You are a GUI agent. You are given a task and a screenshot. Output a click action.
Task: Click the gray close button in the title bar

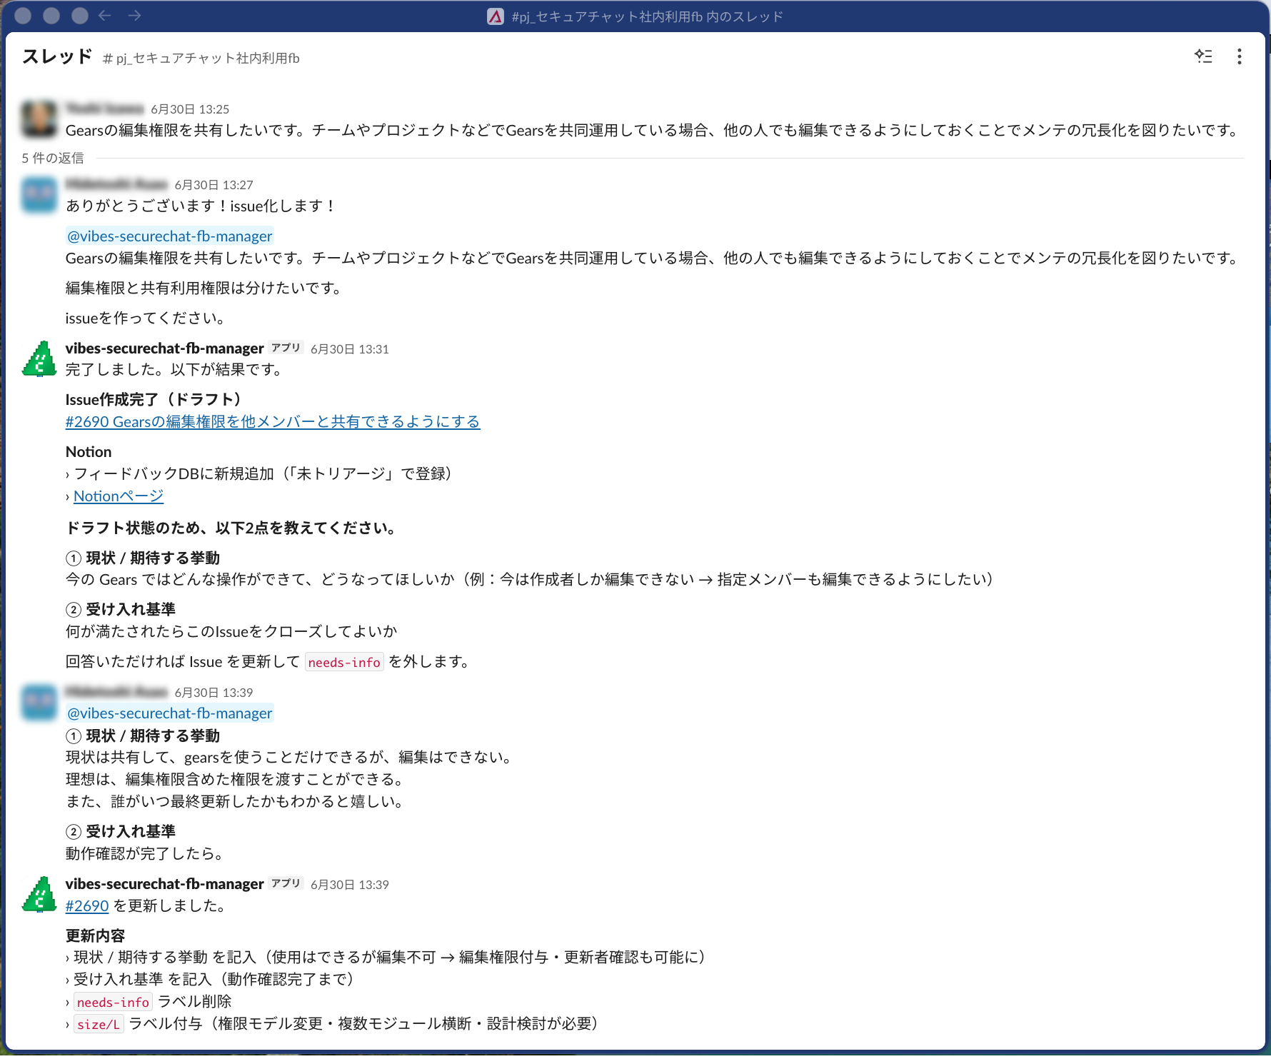coord(23,16)
